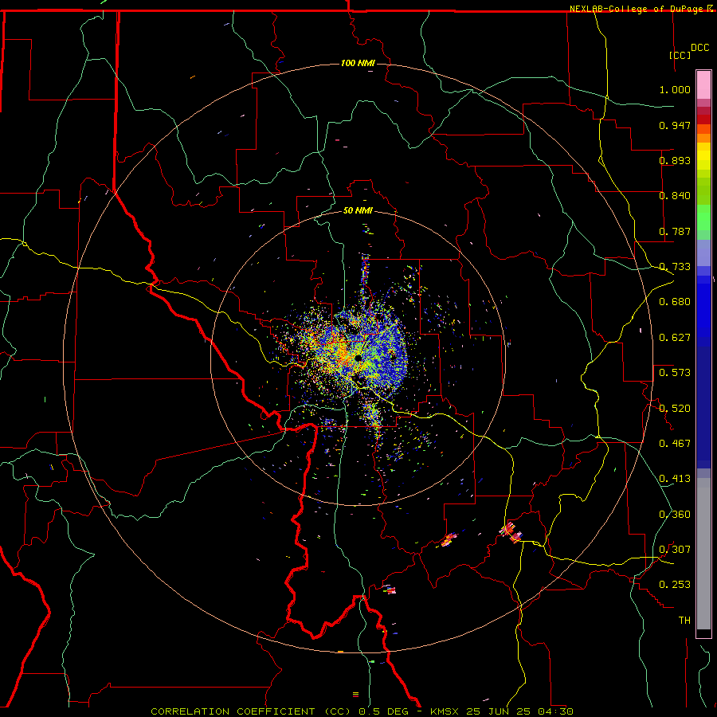Select the 0.413 scale value
Screen dimensions: 717x717
[x=675, y=479]
